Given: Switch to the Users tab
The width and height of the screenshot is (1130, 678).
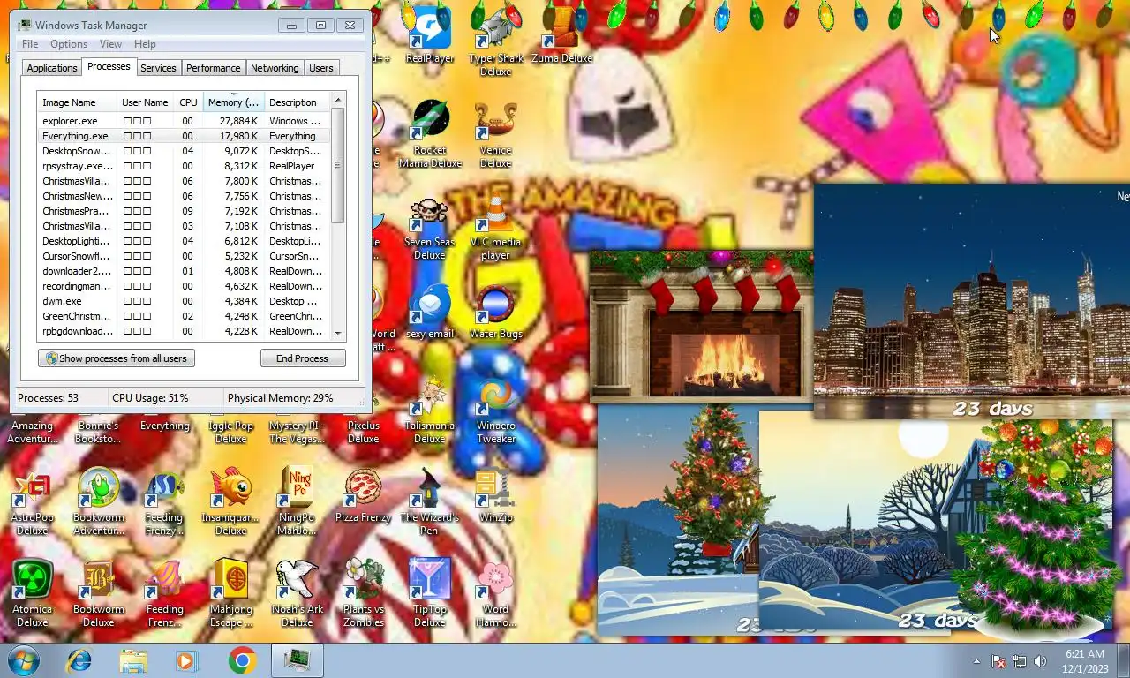Looking at the screenshot, I should [x=321, y=68].
